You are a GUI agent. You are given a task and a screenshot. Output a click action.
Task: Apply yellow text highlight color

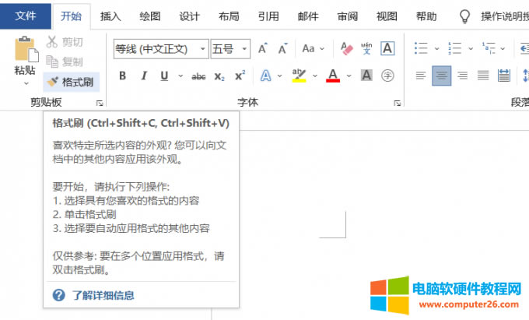point(299,76)
